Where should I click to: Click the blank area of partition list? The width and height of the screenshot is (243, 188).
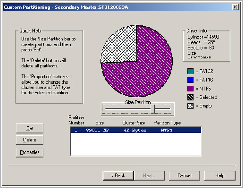point(136,144)
